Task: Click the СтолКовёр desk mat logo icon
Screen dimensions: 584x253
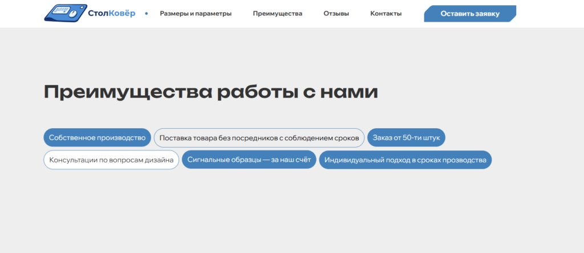Action: [66, 13]
